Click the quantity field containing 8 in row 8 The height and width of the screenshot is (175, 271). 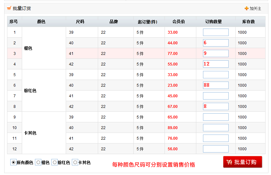(216, 106)
